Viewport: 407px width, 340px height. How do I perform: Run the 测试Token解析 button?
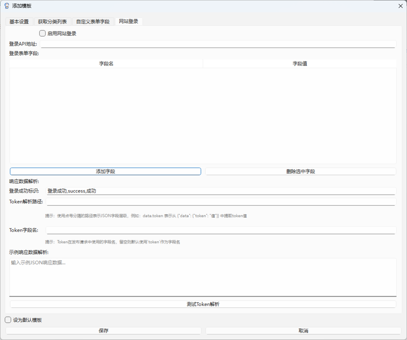point(203,304)
